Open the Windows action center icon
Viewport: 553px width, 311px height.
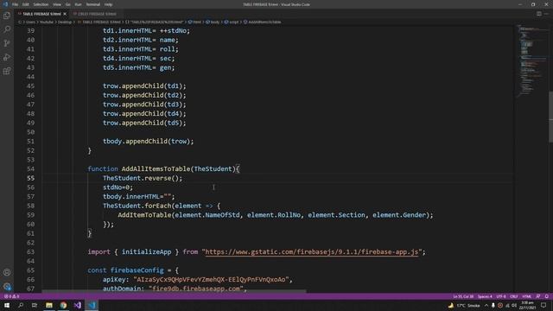(543, 305)
